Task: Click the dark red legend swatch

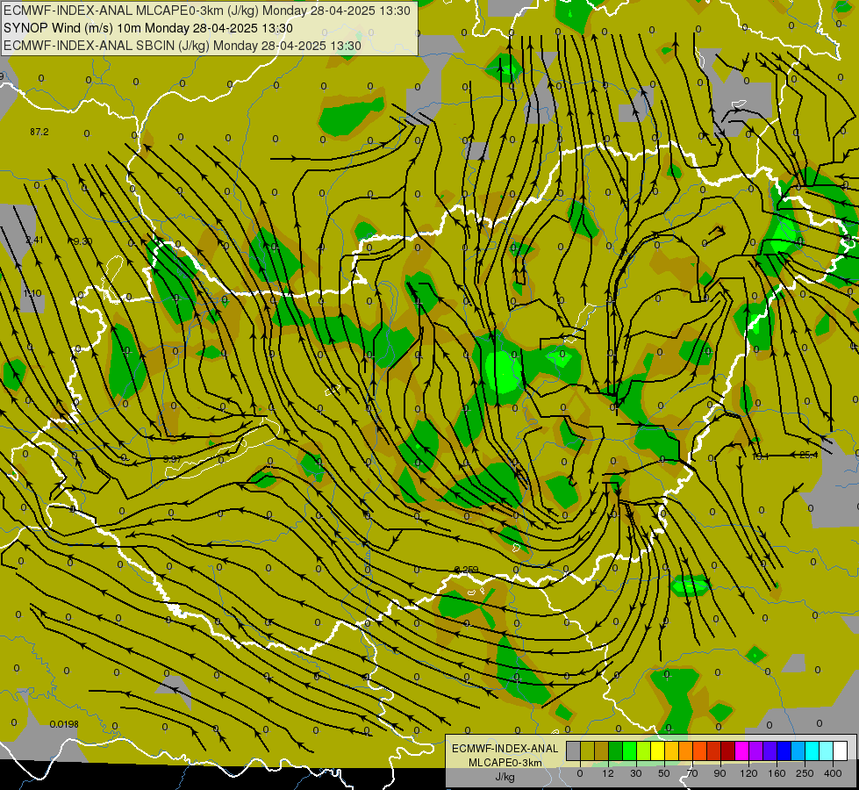Action: [x=728, y=751]
